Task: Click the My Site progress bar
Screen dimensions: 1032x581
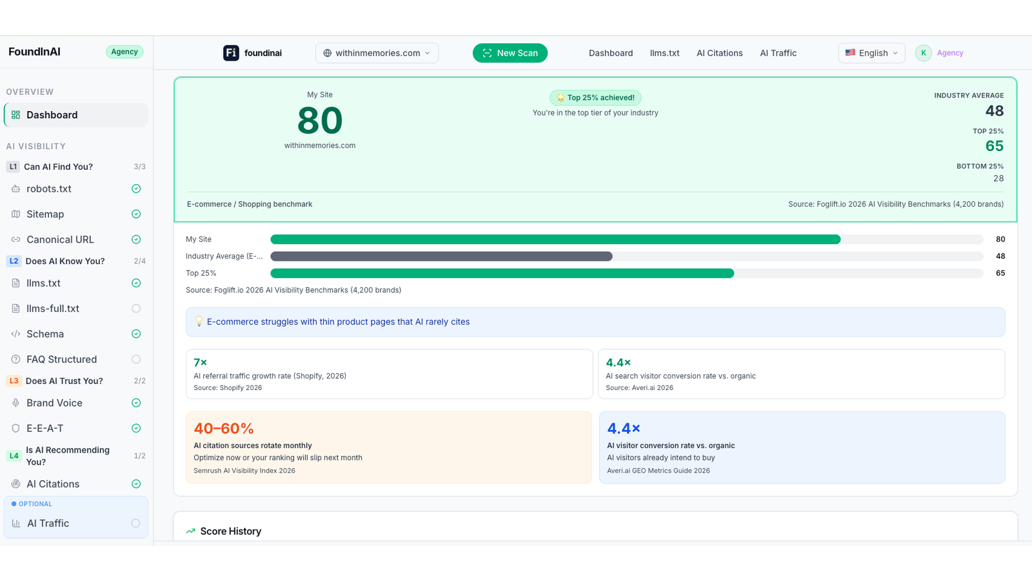Action: click(x=627, y=240)
